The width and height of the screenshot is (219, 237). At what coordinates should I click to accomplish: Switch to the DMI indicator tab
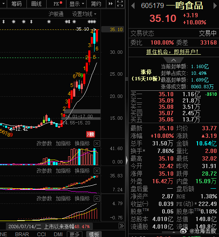point(58,234)
